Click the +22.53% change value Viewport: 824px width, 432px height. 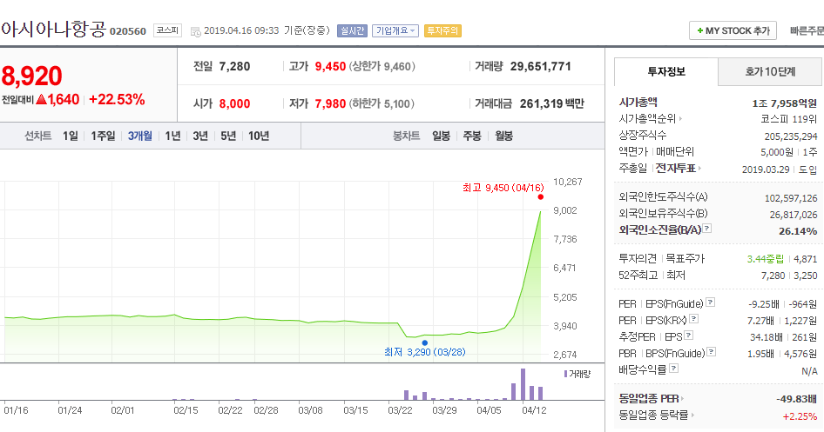tap(117, 100)
